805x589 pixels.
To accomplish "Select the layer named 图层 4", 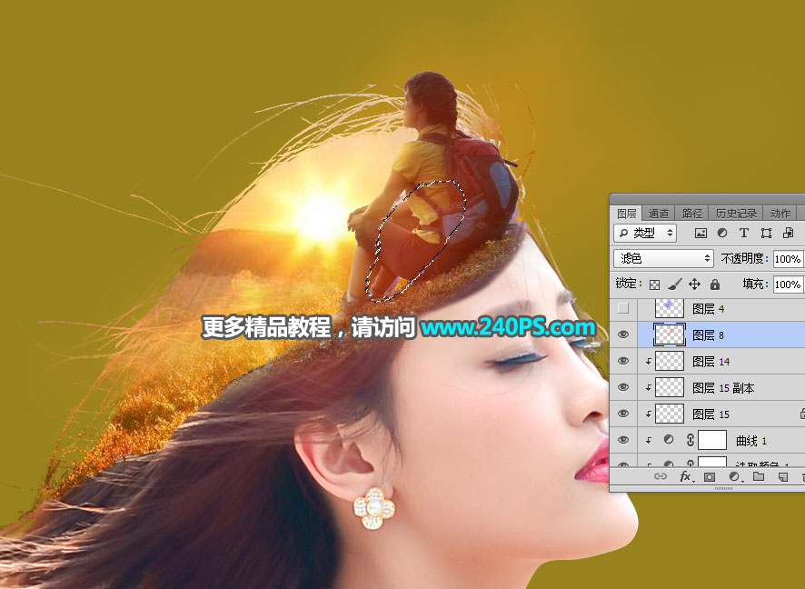I will click(x=708, y=309).
